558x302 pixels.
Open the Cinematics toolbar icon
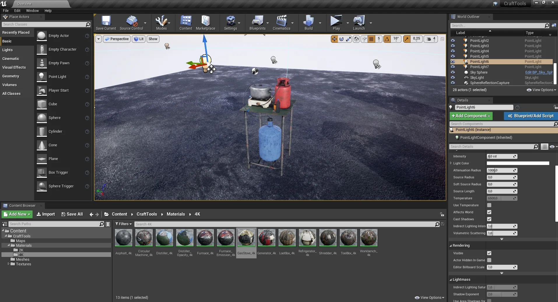(x=281, y=23)
